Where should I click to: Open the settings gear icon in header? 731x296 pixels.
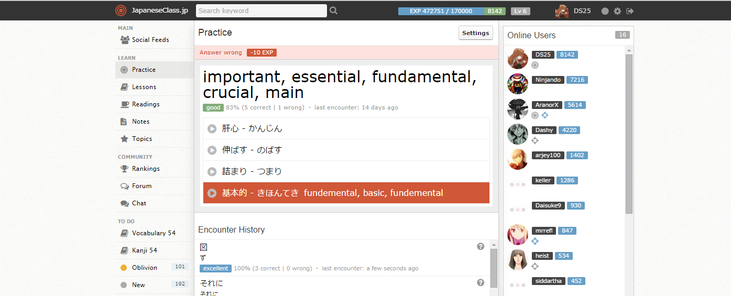coord(617,11)
